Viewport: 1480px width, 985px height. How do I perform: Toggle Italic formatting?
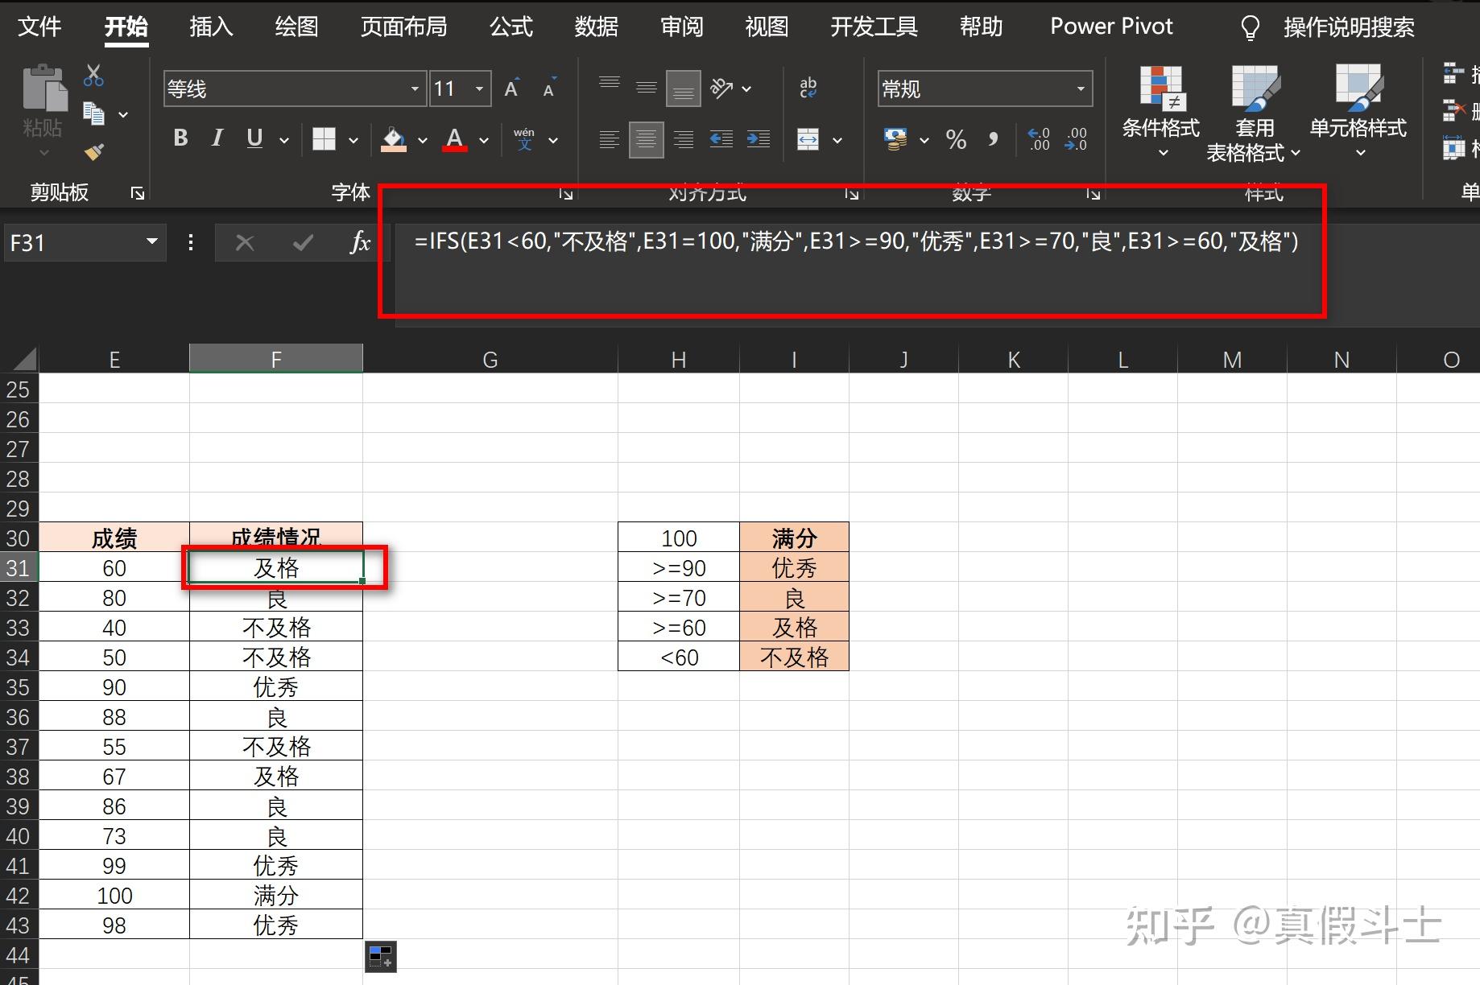(217, 139)
